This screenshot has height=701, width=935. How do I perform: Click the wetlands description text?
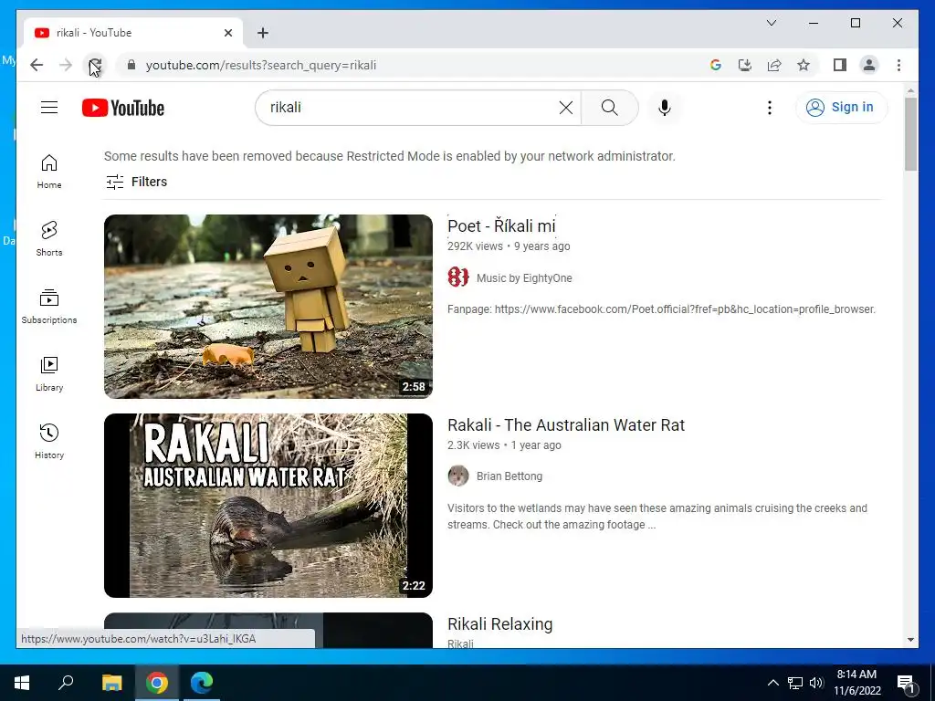coord(657,517)
